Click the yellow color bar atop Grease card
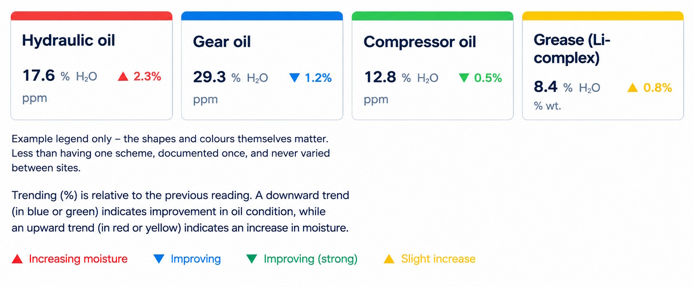 (x=603, y=16)
